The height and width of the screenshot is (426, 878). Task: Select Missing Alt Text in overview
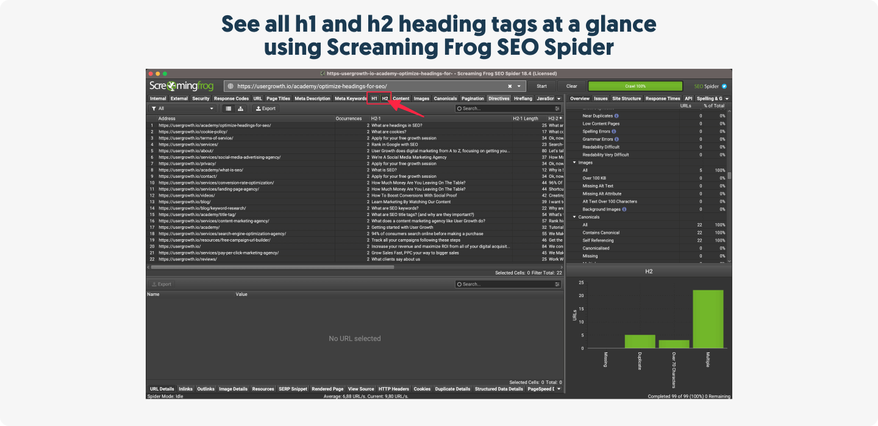[647, 186]
